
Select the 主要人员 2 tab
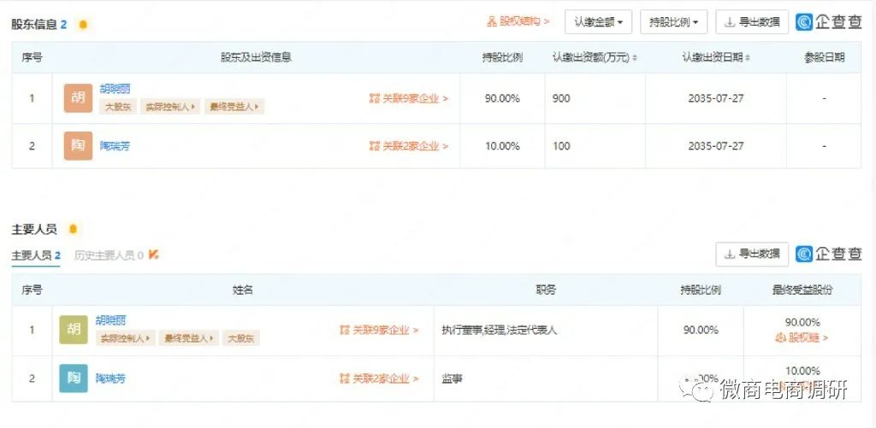click(x=35, y=255)
